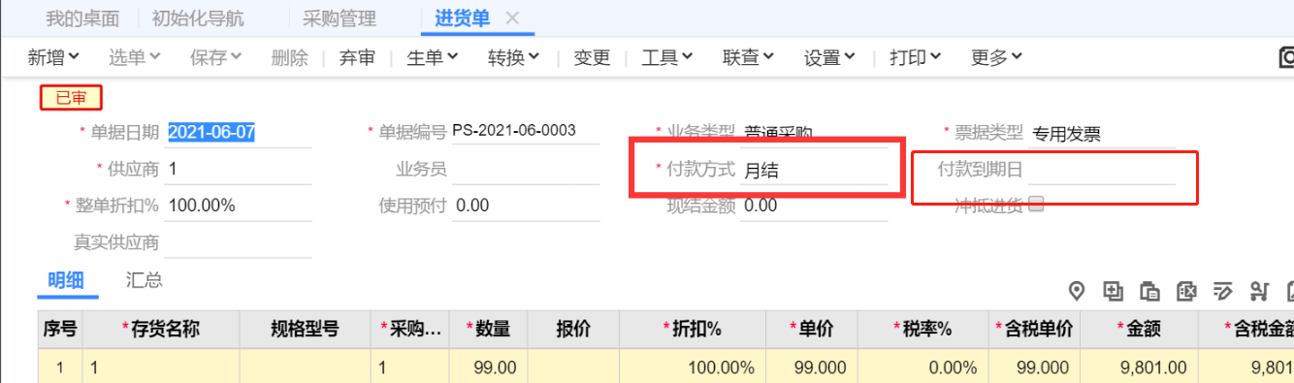Image resolution: width=1294 pixels, height=383 pixels.
Task: Click the amount cell 9,801.00
Action: pyautogui.click(x=1138, y=367)
